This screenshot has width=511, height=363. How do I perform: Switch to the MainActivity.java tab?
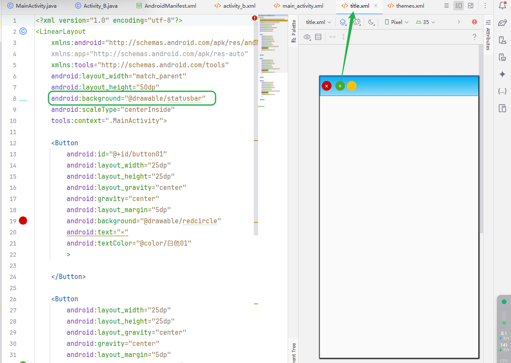coord(32,6)
